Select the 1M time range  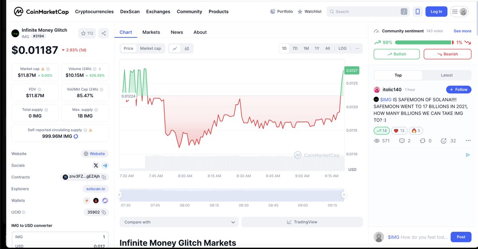click(x=306, y=48)
